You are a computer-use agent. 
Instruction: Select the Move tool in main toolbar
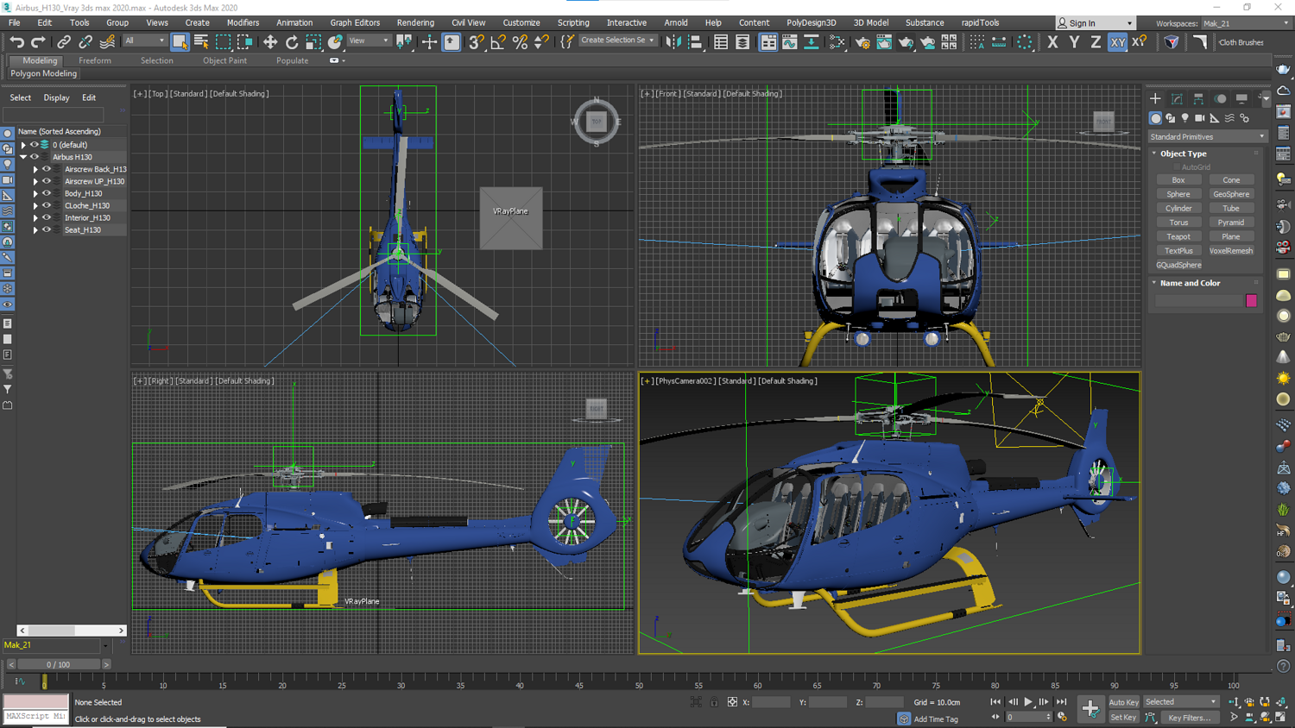click(270, 42)
